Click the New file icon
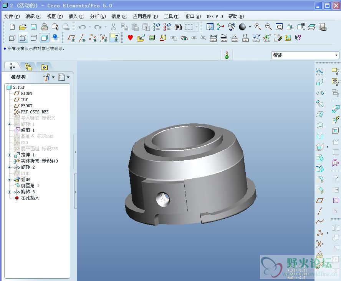 pos(12,27)
